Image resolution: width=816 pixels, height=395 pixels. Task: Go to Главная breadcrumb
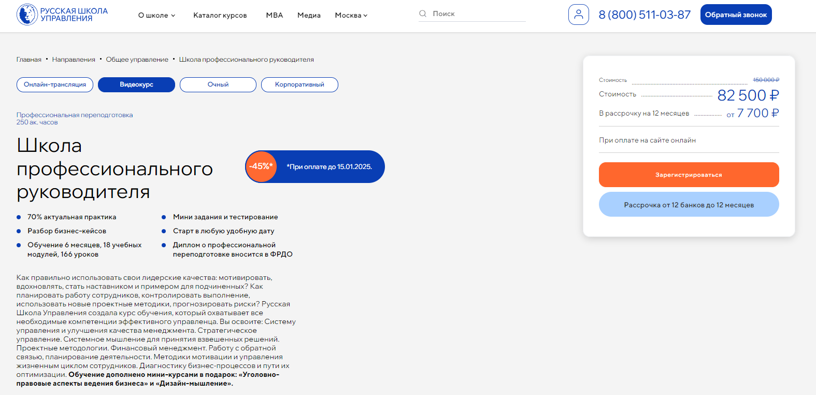29,60
